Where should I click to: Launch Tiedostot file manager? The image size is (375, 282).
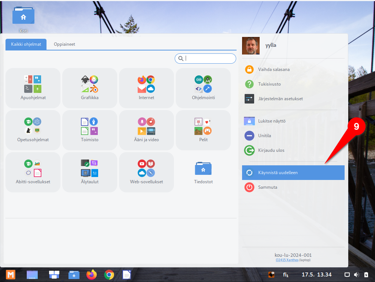(203, 172)
